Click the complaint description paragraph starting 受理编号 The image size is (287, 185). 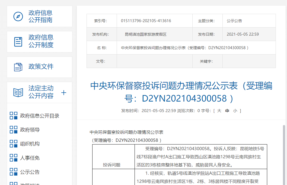200,157
